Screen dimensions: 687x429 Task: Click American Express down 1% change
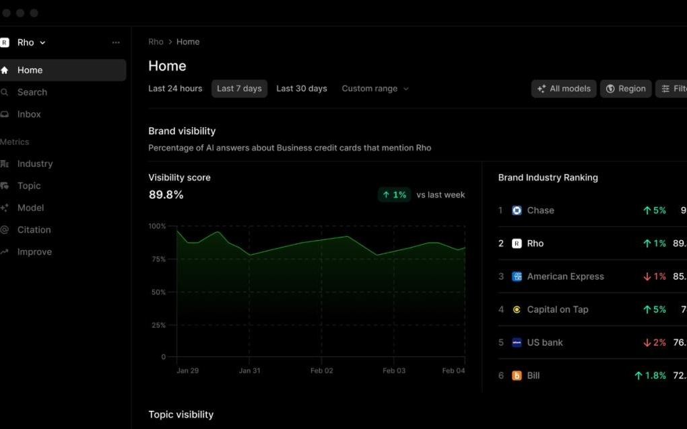click(x=655, y=276)
